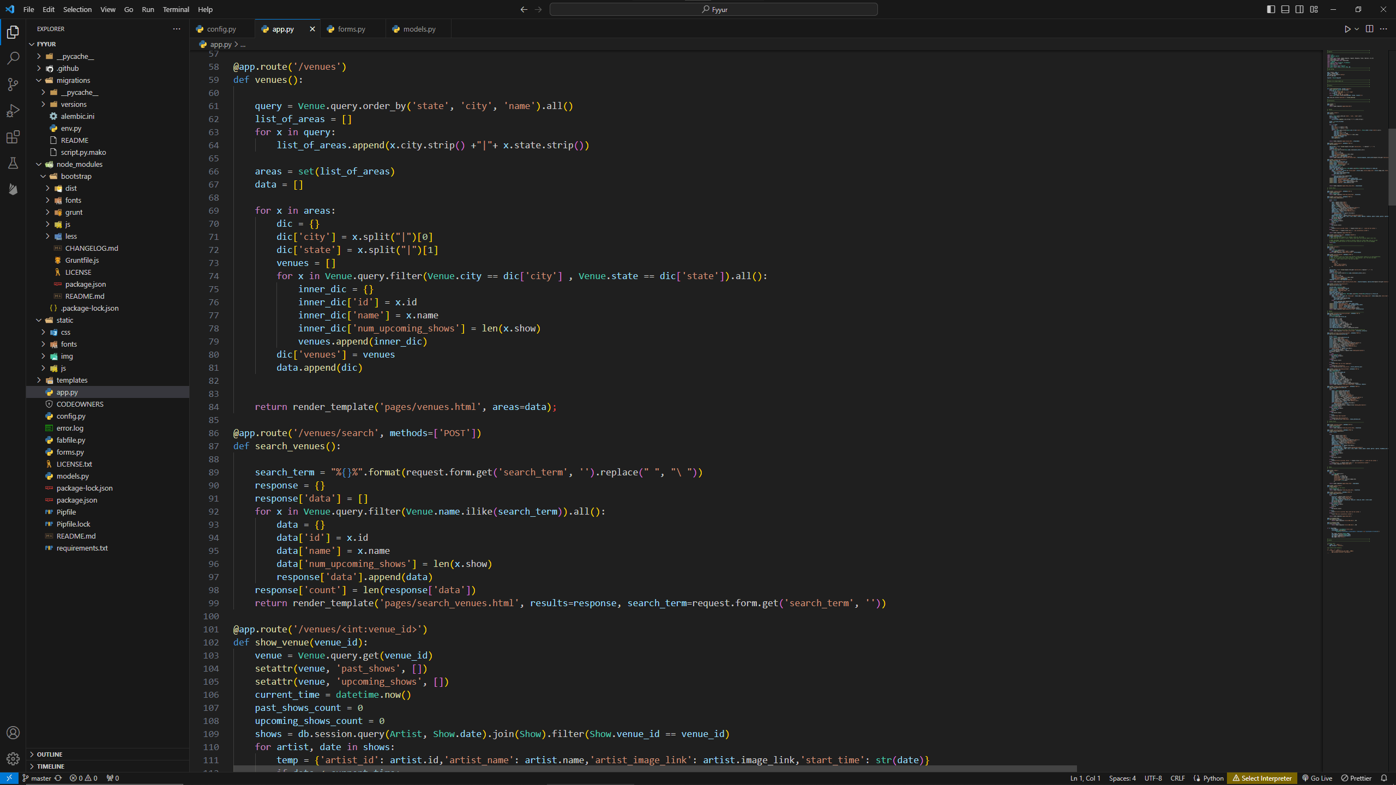Click the horizontal scrollbar in editor

coord(654,768)
